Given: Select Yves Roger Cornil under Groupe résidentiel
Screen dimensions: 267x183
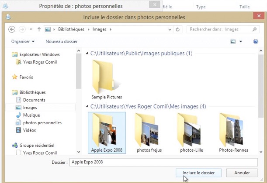Looking at the screenshot, I should pos(40,152).
